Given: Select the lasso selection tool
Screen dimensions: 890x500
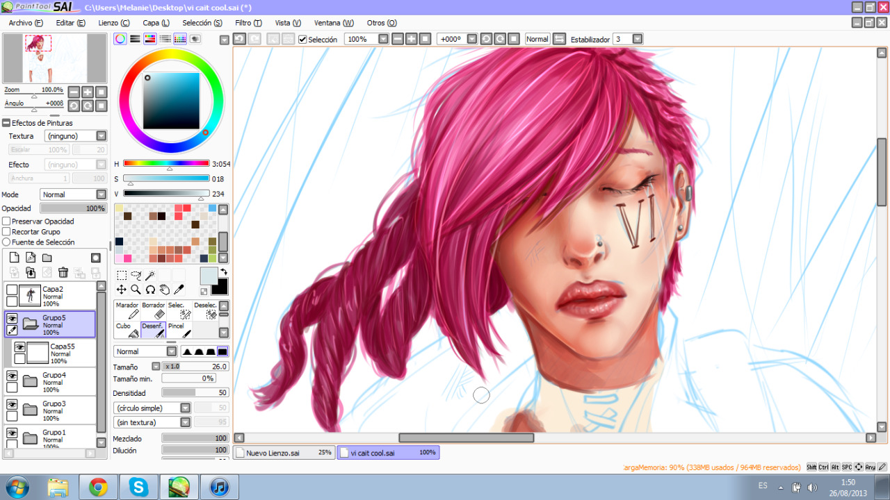Looking at the screenshot, I should pyautogui.click(x=136, y=276).
